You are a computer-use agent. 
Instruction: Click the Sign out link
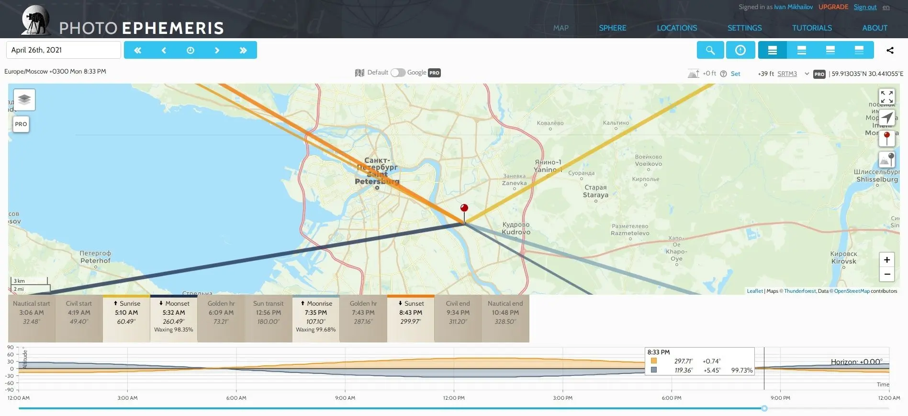(x=865, y=7)
